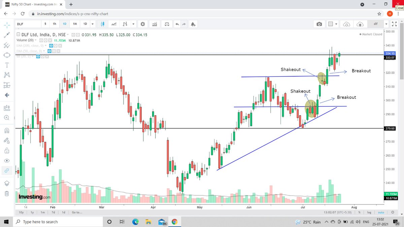Open the chart style dropdown arrow

click(133, 24)
